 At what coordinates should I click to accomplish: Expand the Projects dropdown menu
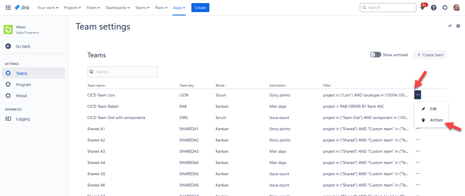coord(72,8)
